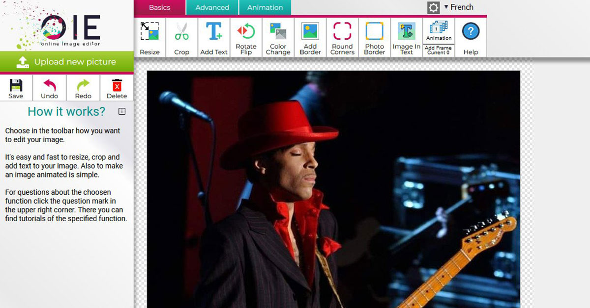Open the Color Change tool
This screenshot has width=590, height=308.
[x=278, y=37]
